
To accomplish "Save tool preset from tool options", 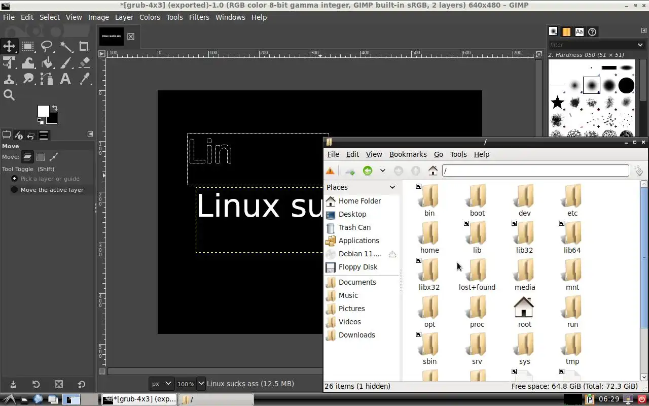I will click(13, 384).
